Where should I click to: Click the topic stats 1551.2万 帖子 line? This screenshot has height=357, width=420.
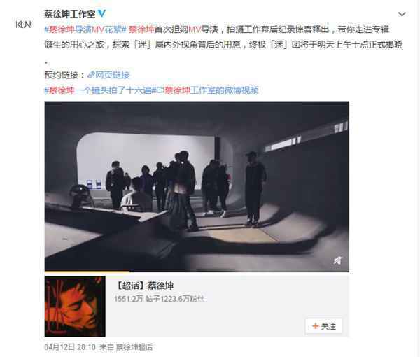160,299
